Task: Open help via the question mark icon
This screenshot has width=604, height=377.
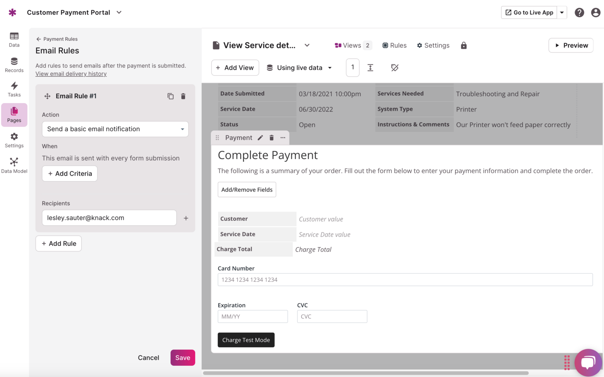Action: 579,12
